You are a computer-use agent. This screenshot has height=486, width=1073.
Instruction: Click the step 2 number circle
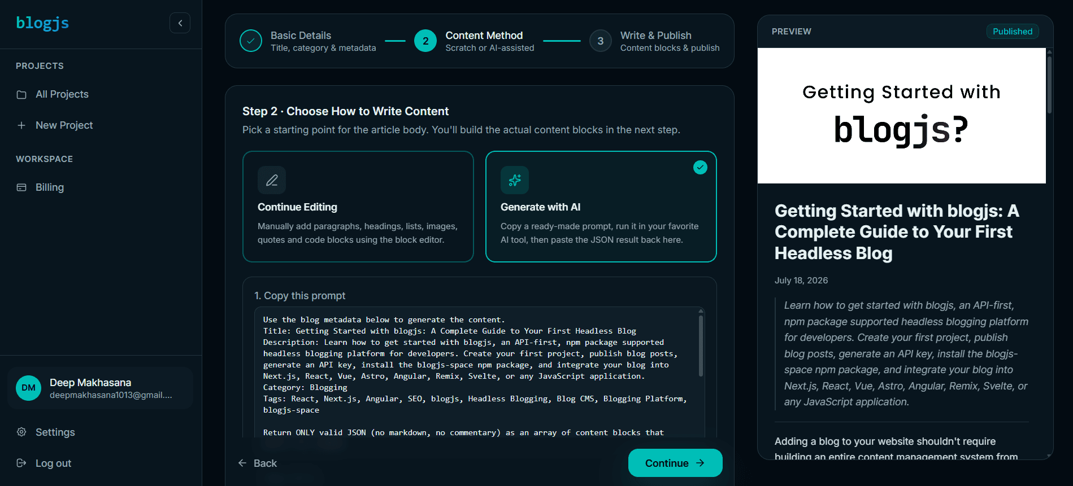[425, 41]
